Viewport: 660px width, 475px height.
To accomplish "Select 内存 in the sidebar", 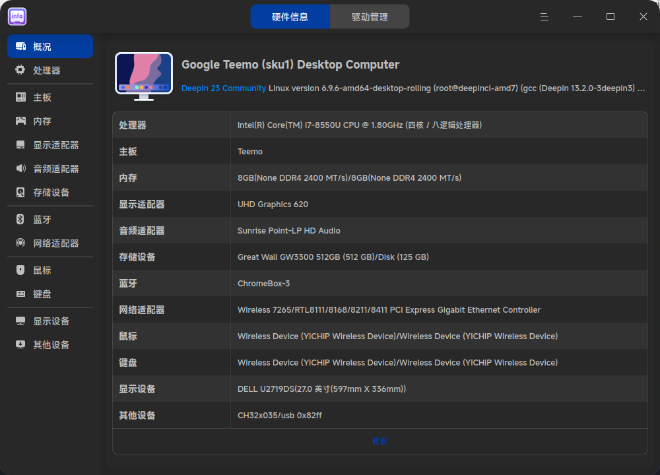I will click(x=50, y=121).
